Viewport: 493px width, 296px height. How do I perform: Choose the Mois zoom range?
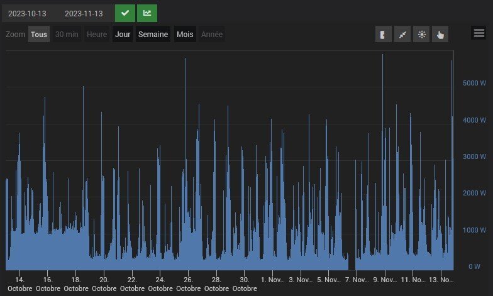pos(185,35)
